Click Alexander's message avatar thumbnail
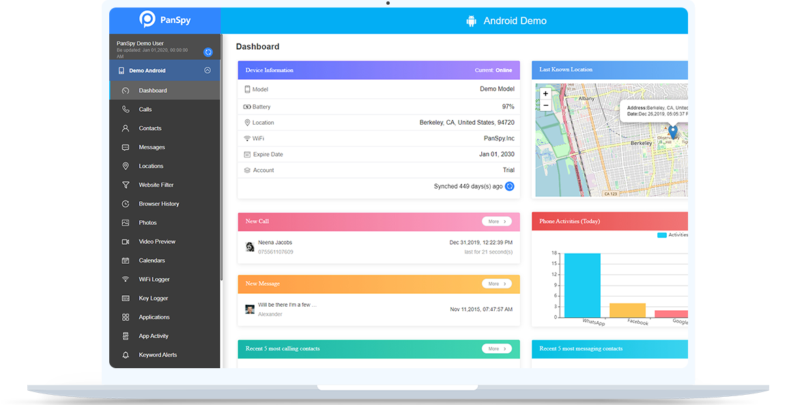This screenshot has height=405, width=802. point(250,310)
